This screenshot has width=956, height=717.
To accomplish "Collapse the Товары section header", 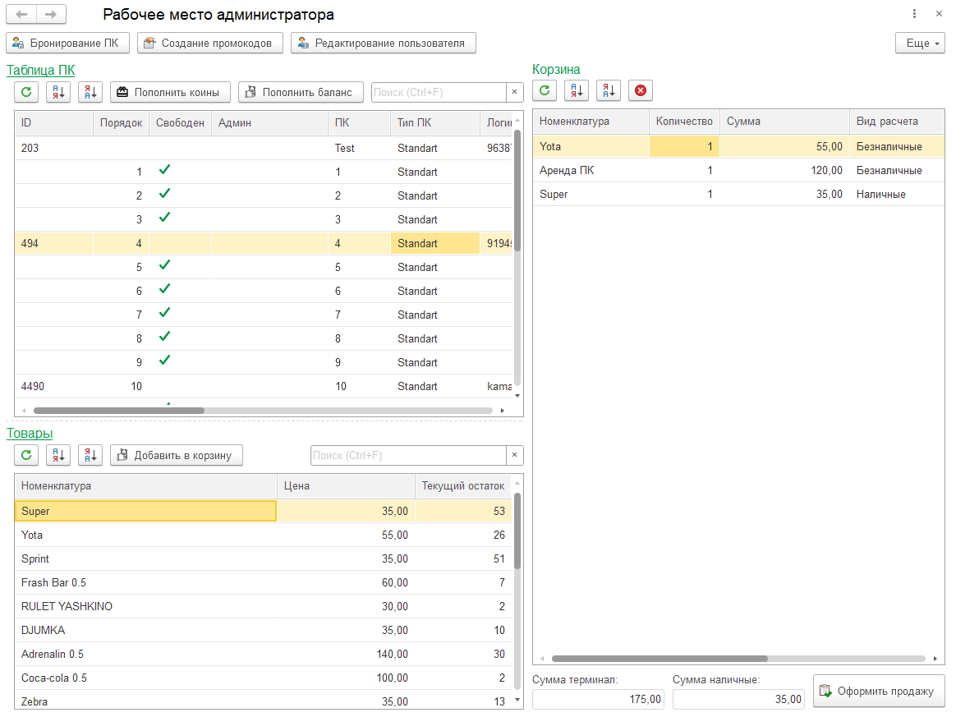I will point(30,433).
